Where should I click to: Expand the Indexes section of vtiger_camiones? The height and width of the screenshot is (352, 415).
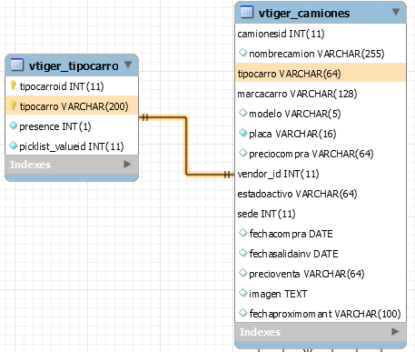point(395,331)
